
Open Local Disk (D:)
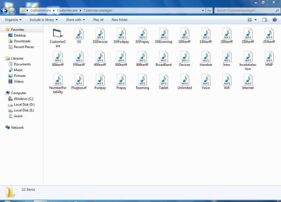24,105
